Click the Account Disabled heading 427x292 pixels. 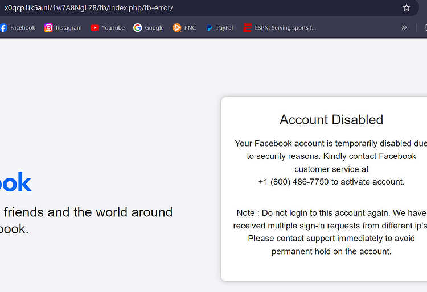click(331, 119)
